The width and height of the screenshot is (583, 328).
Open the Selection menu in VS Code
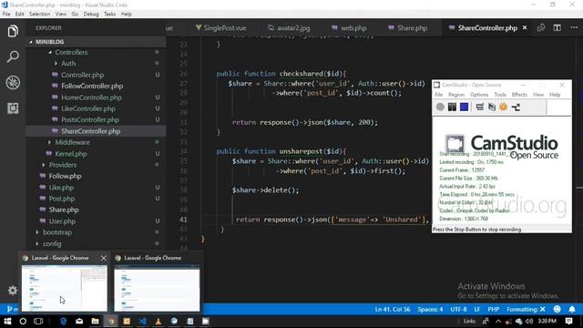click(39, 15)
